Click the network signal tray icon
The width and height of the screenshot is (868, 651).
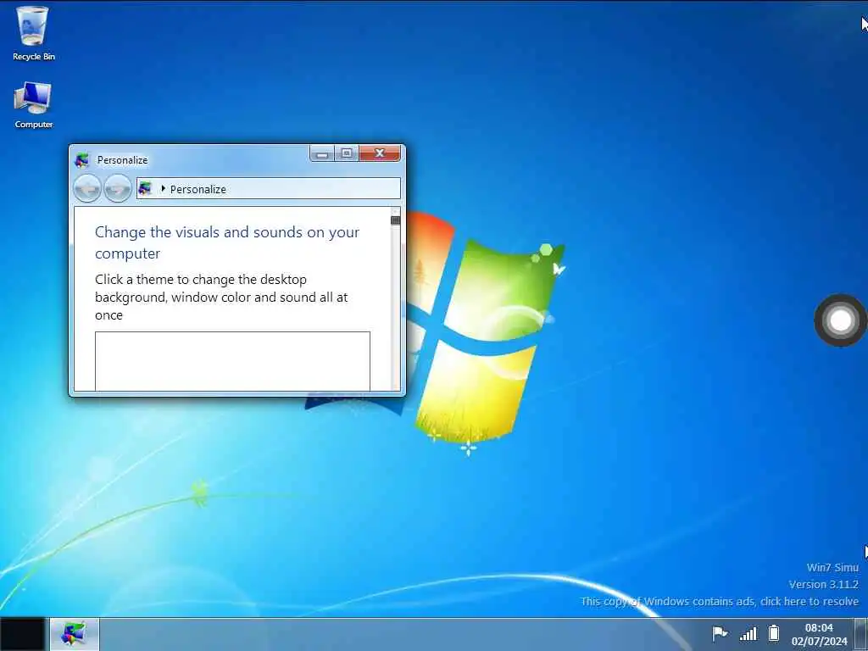click(x=748, y=633)
